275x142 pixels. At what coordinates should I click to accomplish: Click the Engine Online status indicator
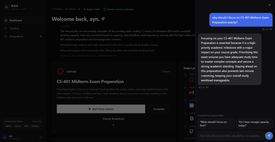click(x=92, y=9)
